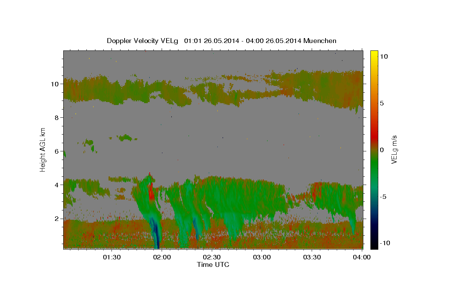The width and height of the screenshot is (449, 299).
Task: Click the colorbar label '-5'
Action: coord(384,197)
